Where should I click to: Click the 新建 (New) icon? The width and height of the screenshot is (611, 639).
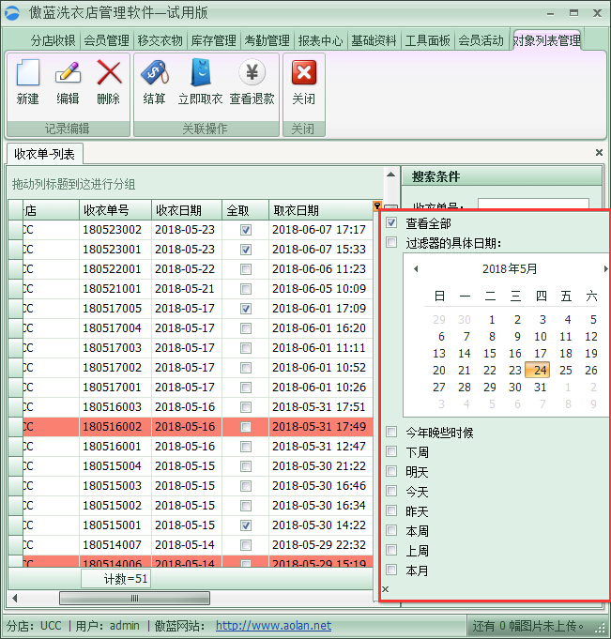(x=28, y=74)
